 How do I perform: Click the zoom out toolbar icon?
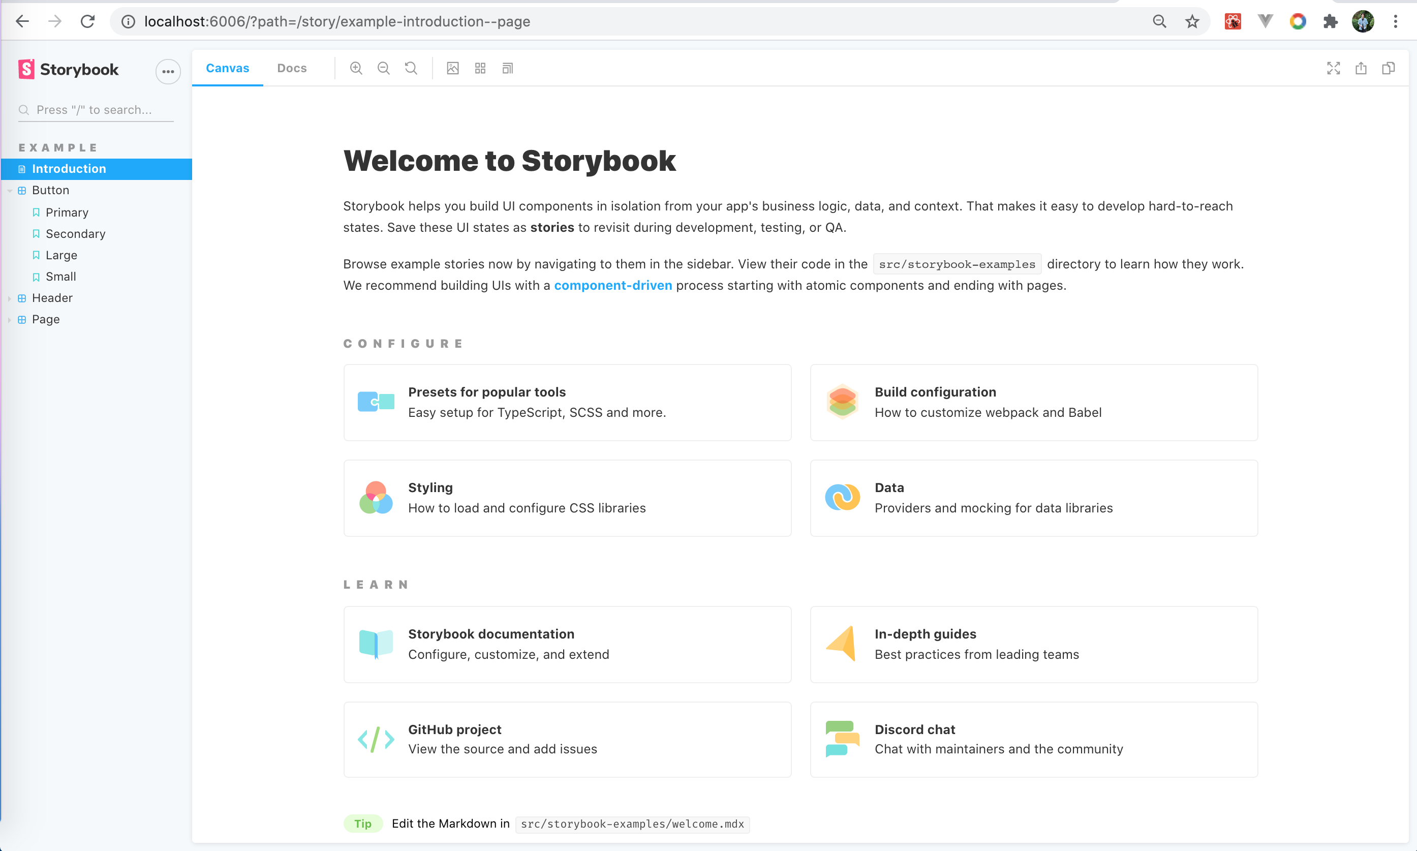pyautogui.click(x=384, y=68)
